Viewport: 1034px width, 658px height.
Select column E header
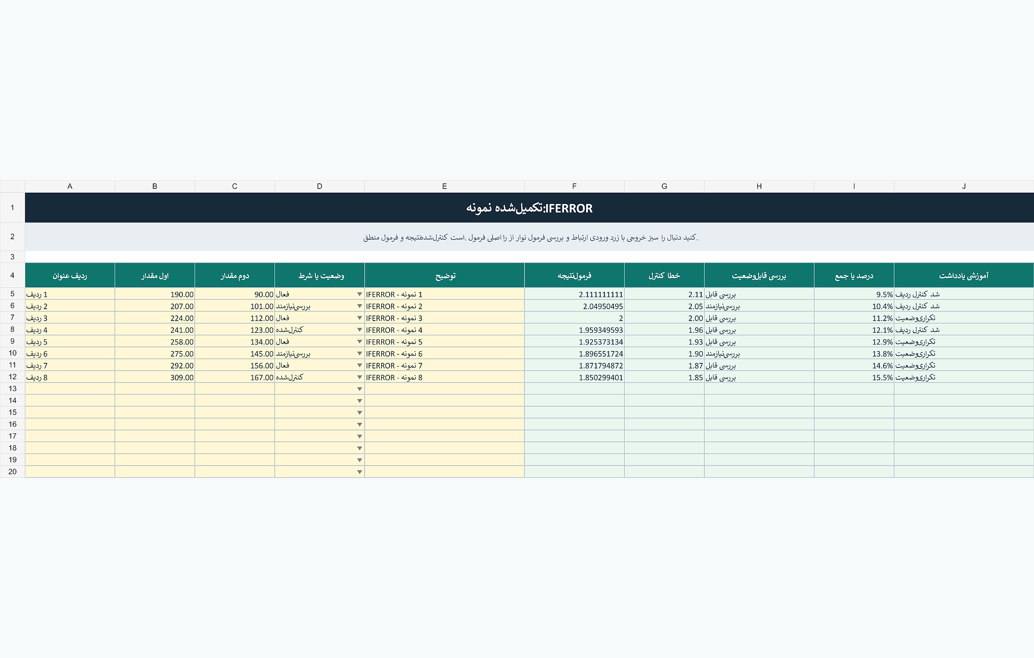pyautogui.click(x=444, y=186)
